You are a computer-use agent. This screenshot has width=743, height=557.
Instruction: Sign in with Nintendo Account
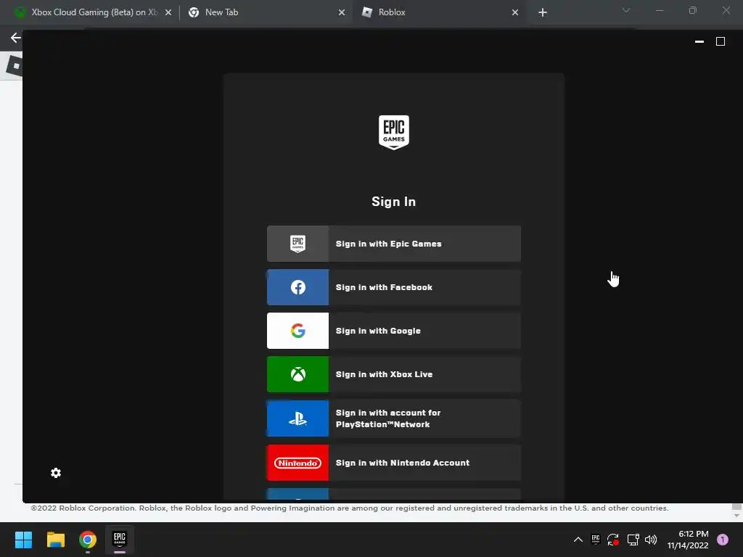pos(394,463)
